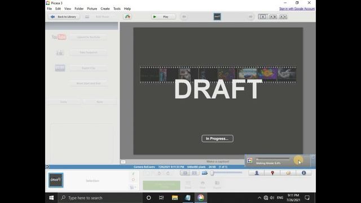Open the Tags panel icon
The image size is (361, 203).
288,173
